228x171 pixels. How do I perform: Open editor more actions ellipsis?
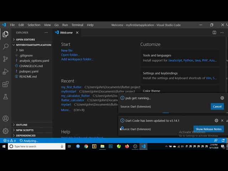(222, 32)
